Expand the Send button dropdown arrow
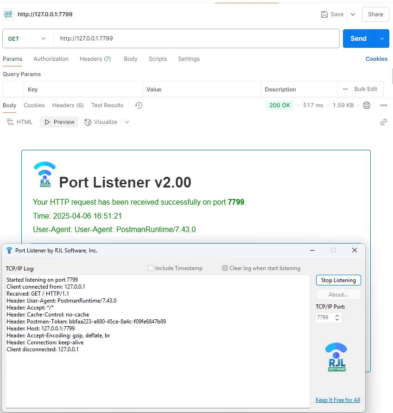Screen dimensions: 393x413 (381, 39)
